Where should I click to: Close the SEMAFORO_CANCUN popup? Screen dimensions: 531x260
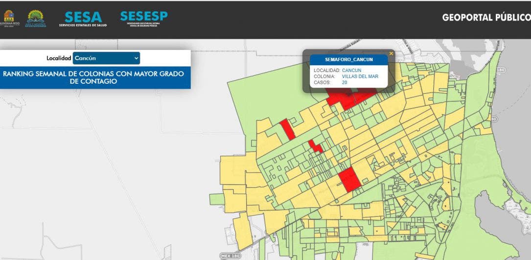[391, 53]
